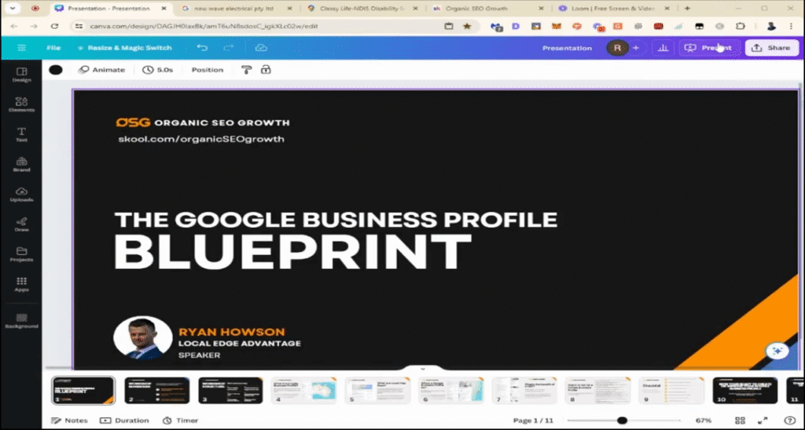The height and width of the screenshot is (430, 805).
Task: Enter fullscreen with the expand arrows icon
Action: click(x=763, y=421)
